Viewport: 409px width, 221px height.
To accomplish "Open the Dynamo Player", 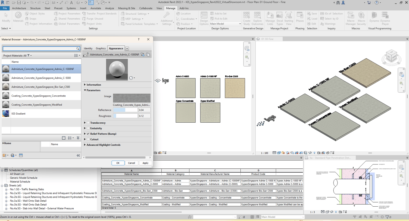I will pyautogui.click(x=385, y=19).
